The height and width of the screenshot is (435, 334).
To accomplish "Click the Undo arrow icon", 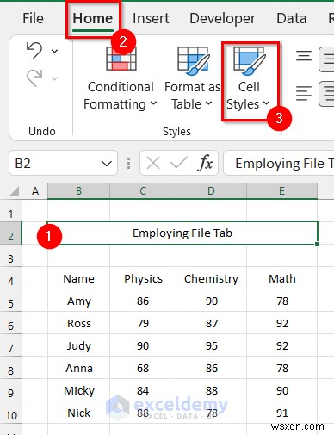I will [34, 50].
